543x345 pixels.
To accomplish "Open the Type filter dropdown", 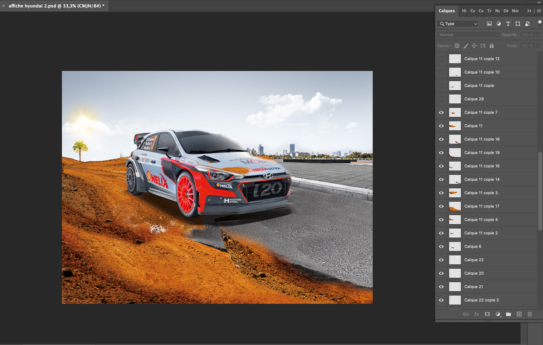I will click(x=457, y=24).
